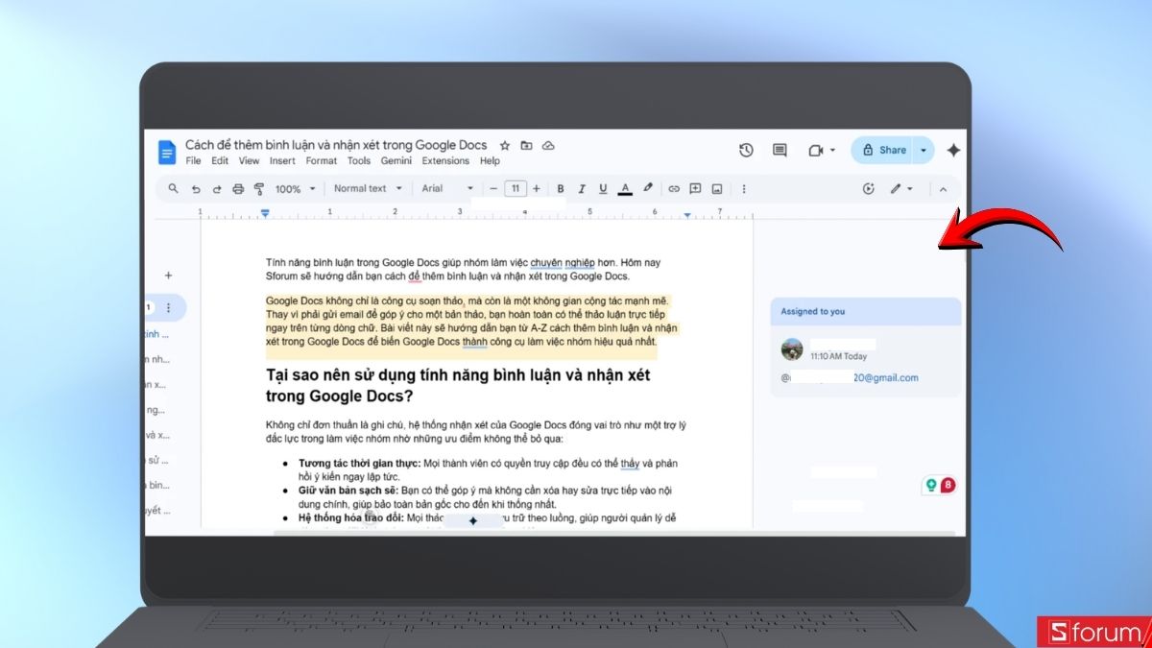Add a comment from the toolbar

(x=695, y=189)
